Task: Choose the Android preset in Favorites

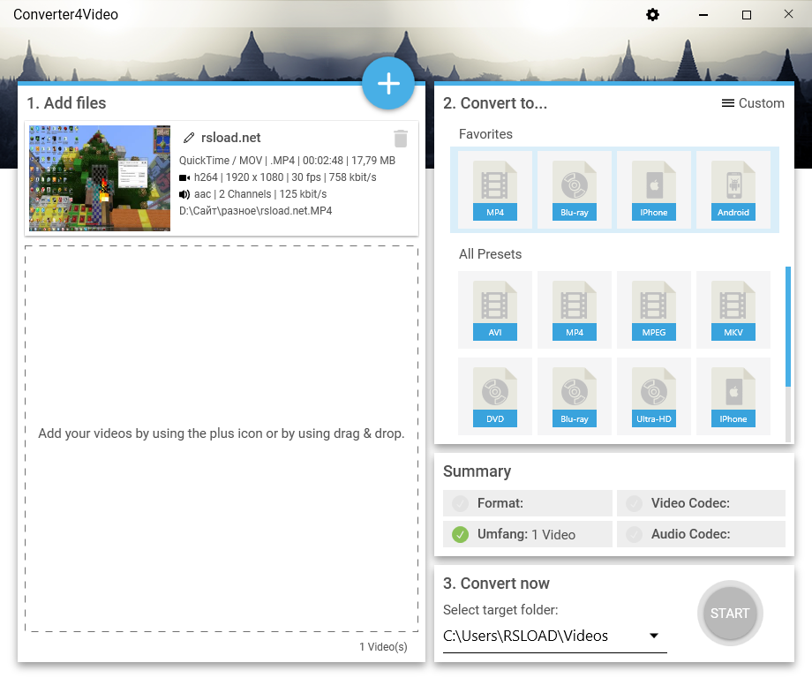Action: [733, 189]
